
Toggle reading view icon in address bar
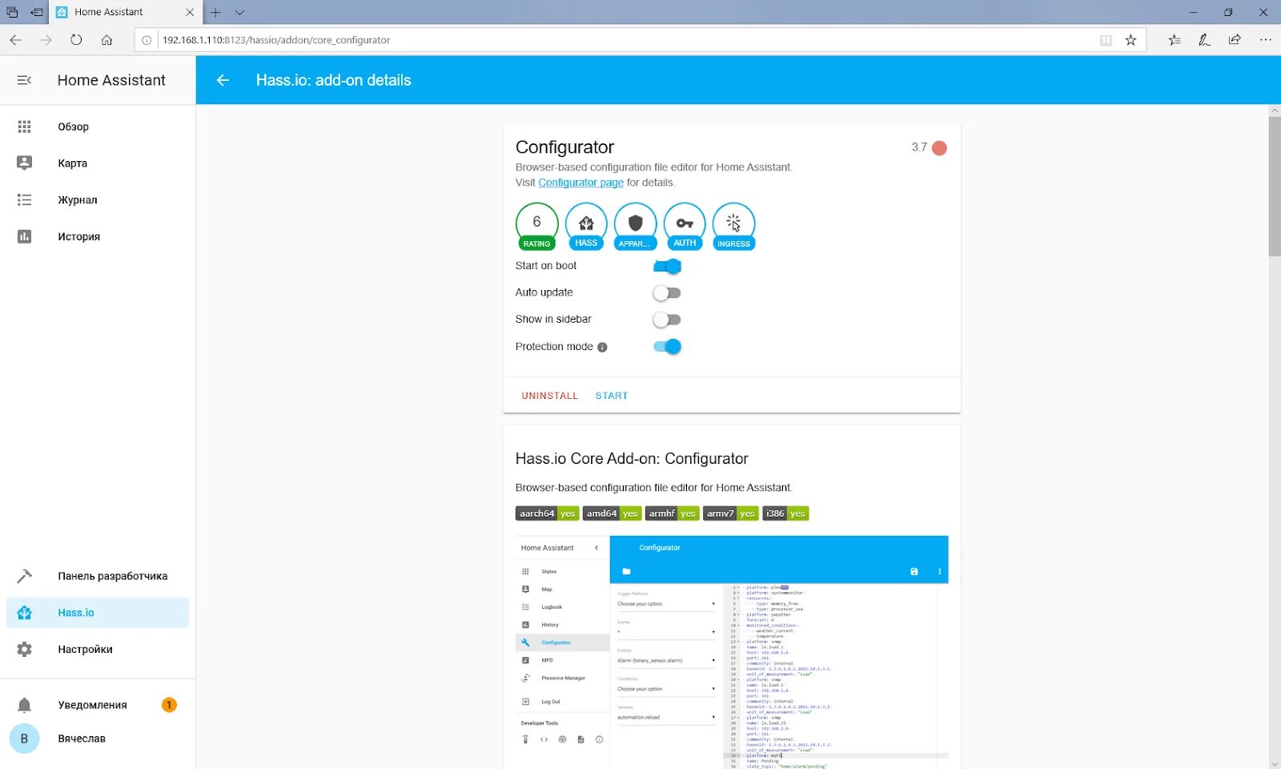1106,40
